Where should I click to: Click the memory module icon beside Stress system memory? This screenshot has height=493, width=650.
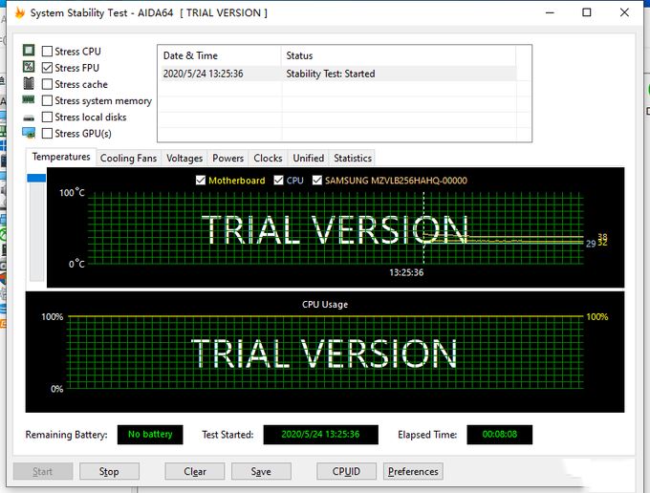(x=29, y=99)
